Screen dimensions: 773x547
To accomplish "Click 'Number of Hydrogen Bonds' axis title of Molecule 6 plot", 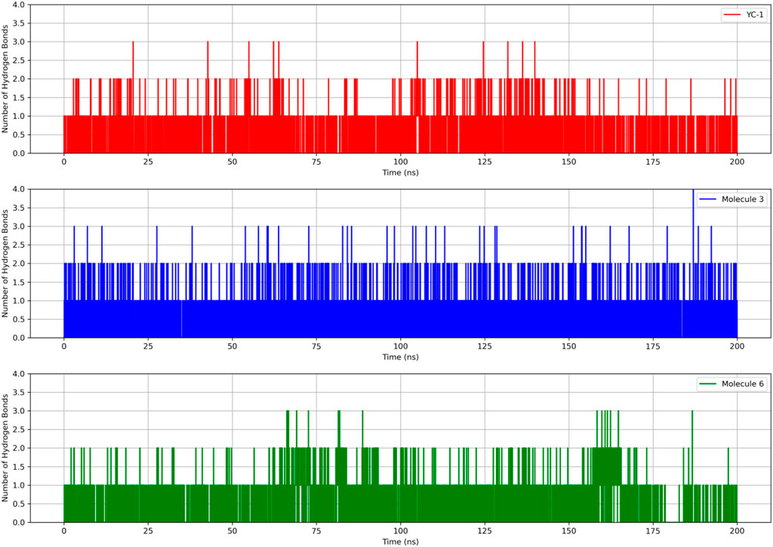I will click(x=5, y=448).
